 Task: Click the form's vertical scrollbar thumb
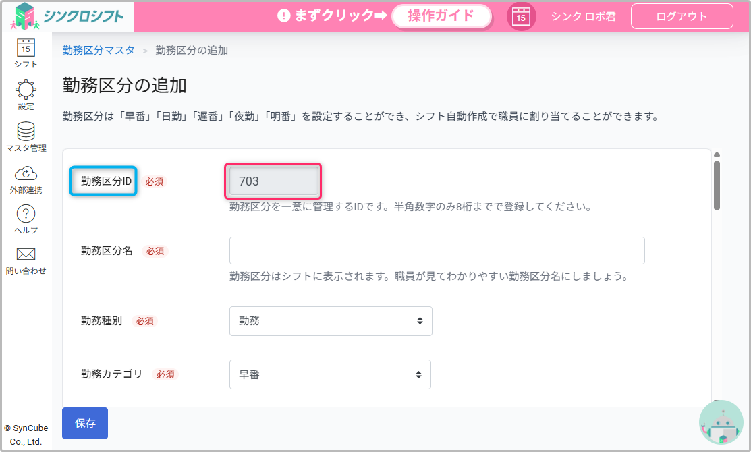pos(717,185)
